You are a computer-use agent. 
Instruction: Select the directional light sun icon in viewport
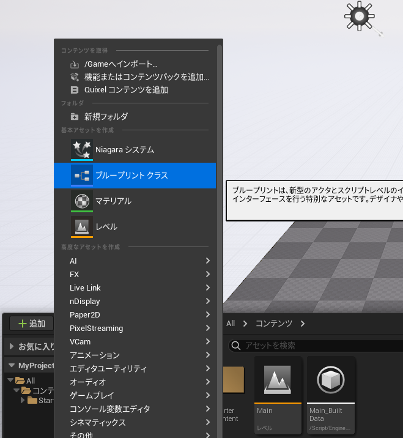[360, 16]
